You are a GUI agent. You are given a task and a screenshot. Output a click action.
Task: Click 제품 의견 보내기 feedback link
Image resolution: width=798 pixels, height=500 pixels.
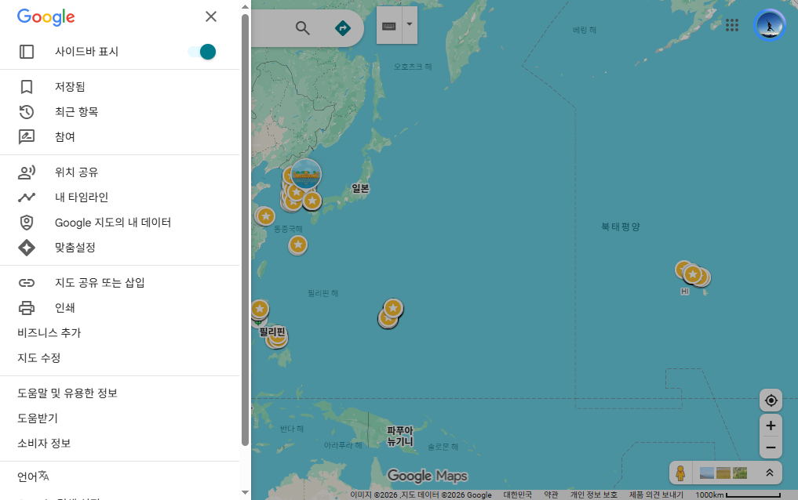pyautogui.click(x=656, y=495)
